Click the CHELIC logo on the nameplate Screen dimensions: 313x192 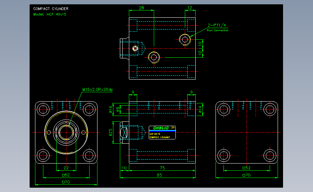[x=161, y=128]
